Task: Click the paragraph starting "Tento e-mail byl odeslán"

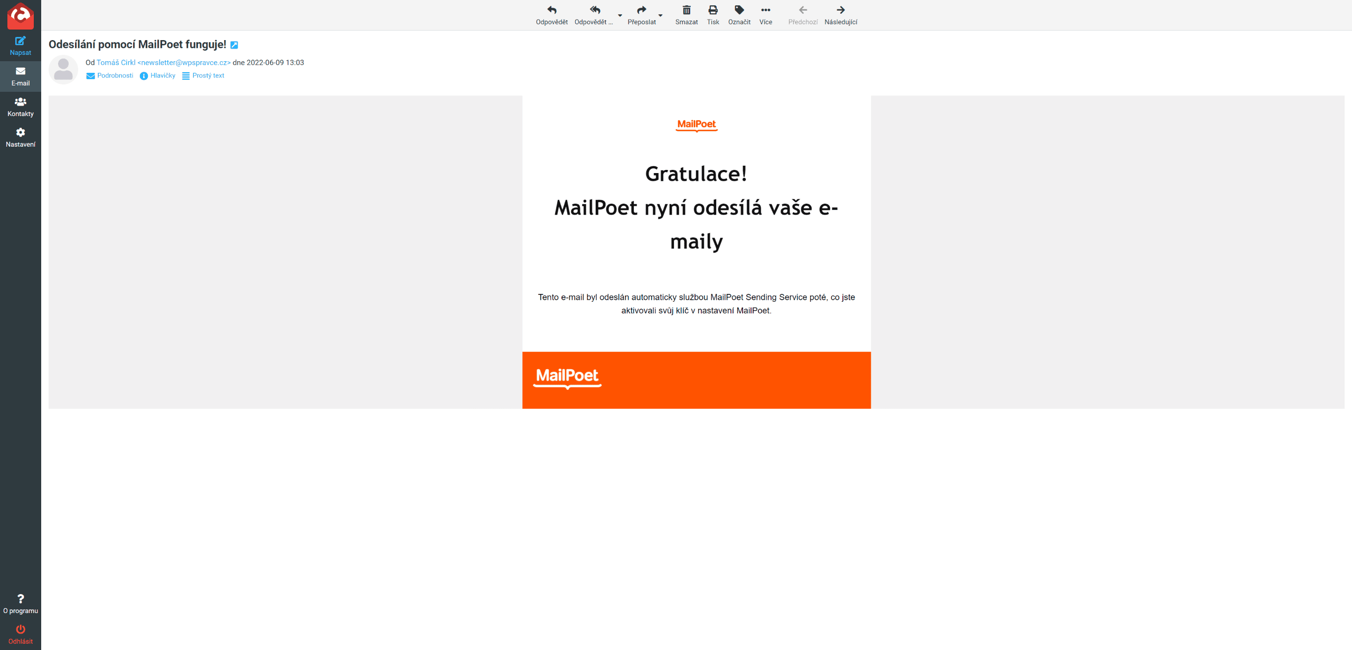Action: tap(696, 304)
